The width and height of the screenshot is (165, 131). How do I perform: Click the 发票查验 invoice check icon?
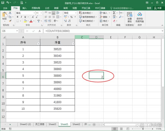click(x=129, y=15)
